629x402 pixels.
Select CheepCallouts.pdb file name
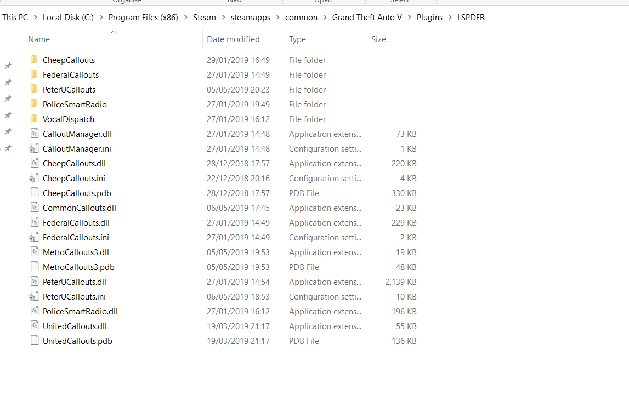[77, 193]
